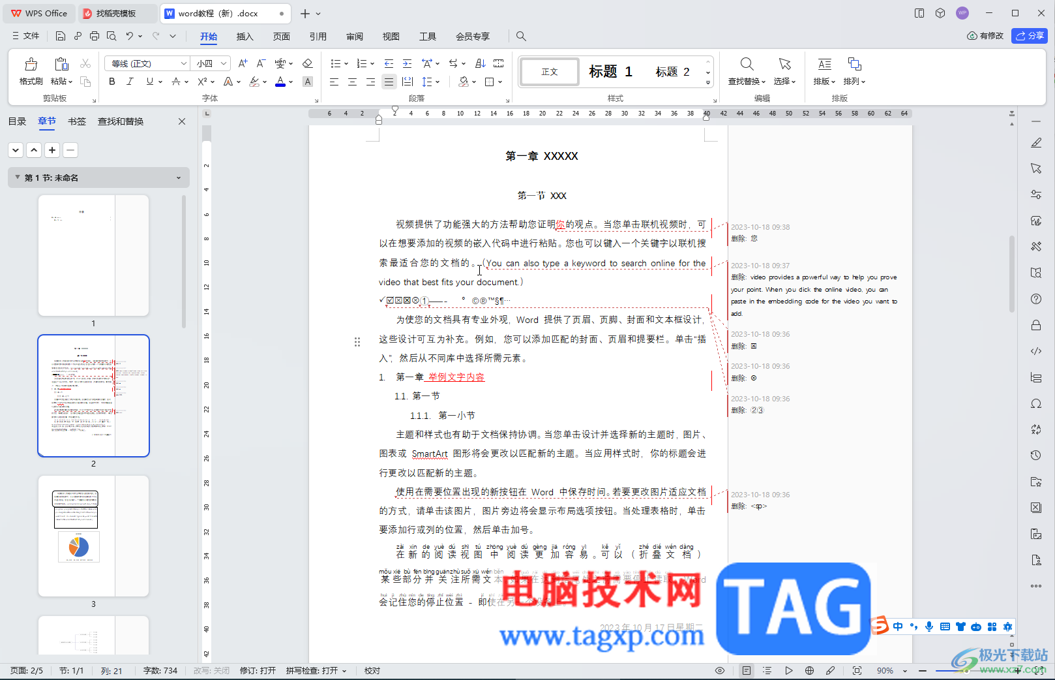Open the font name dropdown
1055x680 pixels.
(183, 63)
